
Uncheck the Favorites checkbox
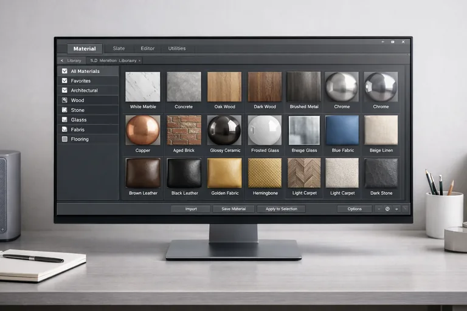coord(65,81)
